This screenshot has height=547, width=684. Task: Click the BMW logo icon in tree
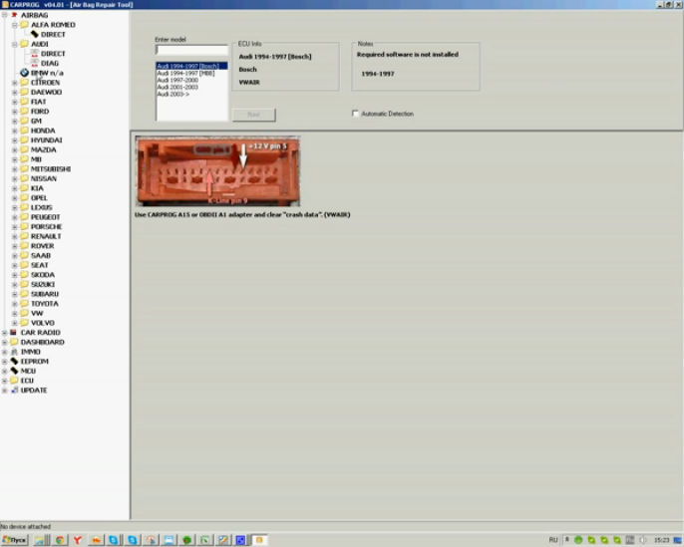point(24,73)
